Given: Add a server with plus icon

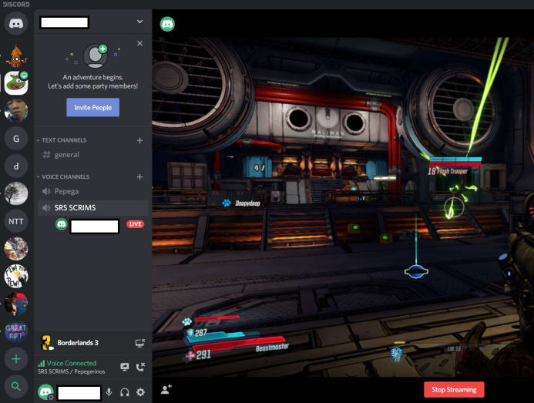Looking at the screenshot, I should click(16, 359).
